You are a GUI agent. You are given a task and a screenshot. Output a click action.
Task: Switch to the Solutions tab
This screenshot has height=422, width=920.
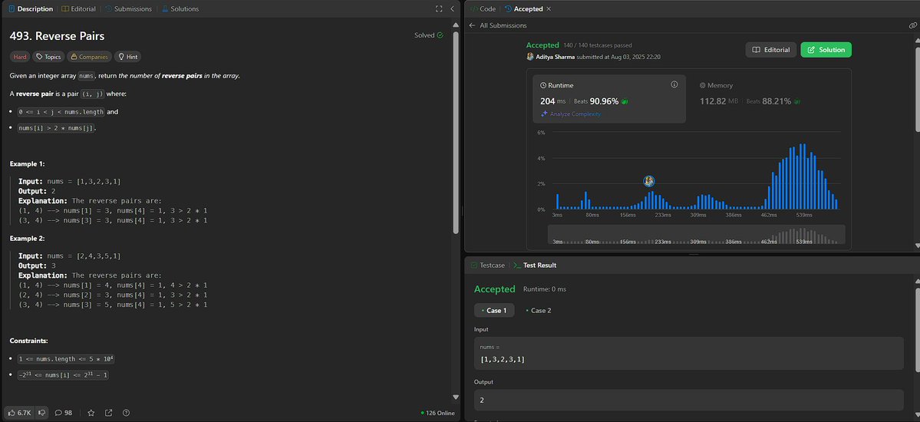(180, 8)
